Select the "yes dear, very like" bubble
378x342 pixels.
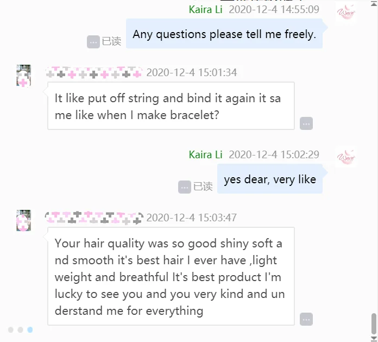pyautogui.click(x=269, y=179)
